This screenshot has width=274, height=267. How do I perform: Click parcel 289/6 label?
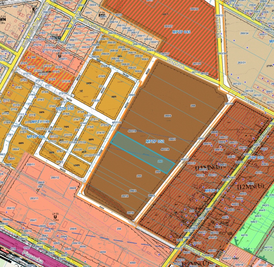[x=168, y=116]
